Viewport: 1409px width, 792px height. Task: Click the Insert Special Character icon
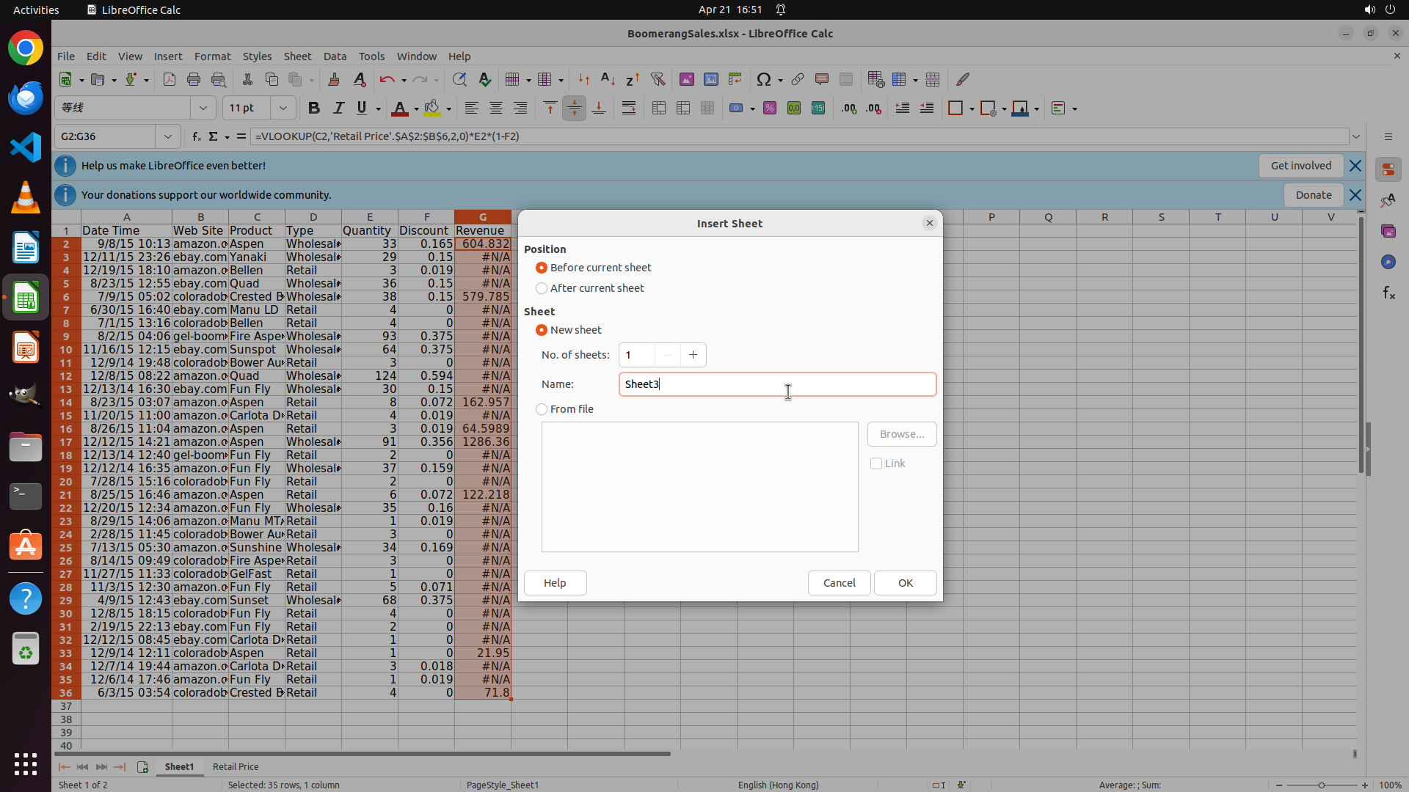[764, 79]
